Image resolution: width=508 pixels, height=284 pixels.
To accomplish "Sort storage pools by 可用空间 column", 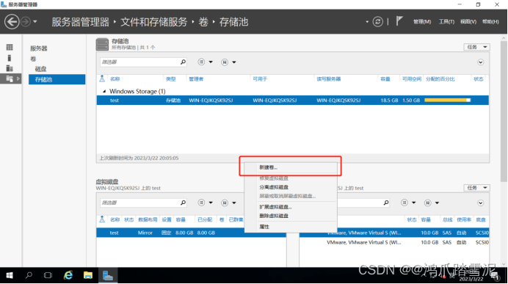I will [x=411, y=79].
